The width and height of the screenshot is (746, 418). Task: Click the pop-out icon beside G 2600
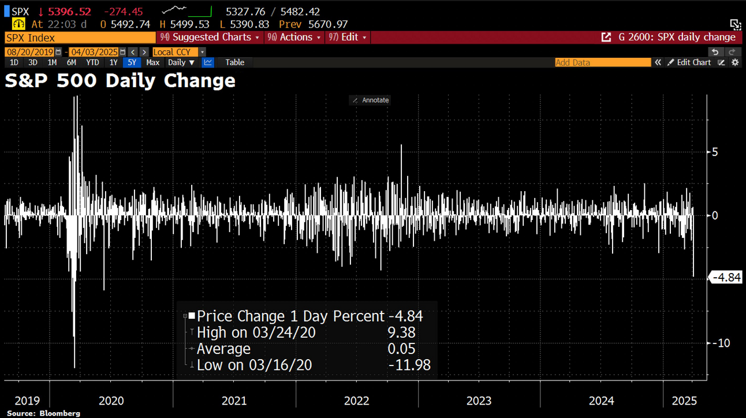point(606,38)
